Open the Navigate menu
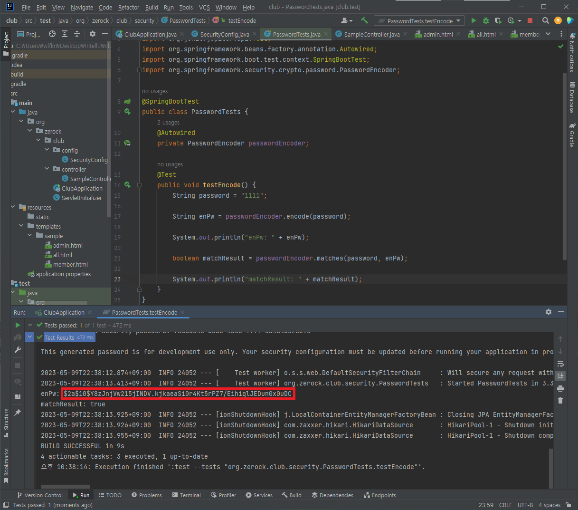This screenshot has width=578, height=510. tap(82, 7)
